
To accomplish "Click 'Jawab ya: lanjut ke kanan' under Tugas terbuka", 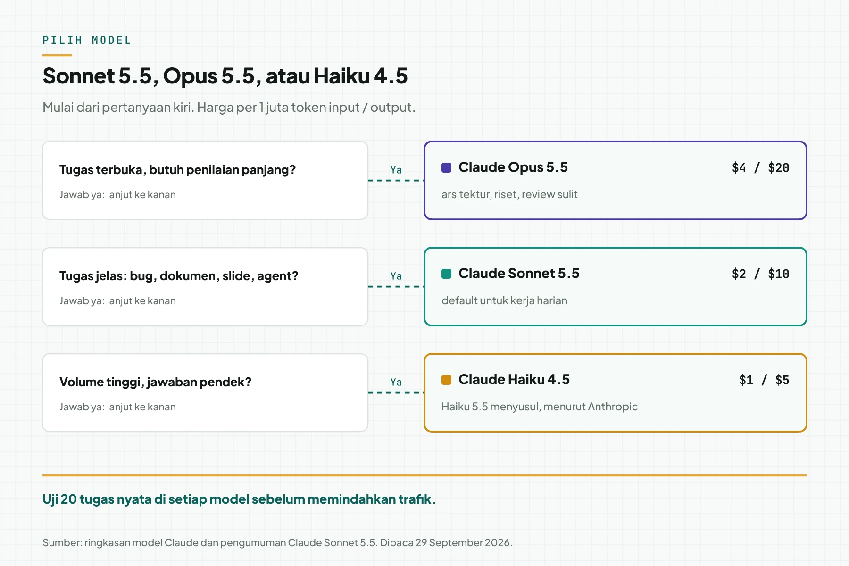I will coord(117,195).
